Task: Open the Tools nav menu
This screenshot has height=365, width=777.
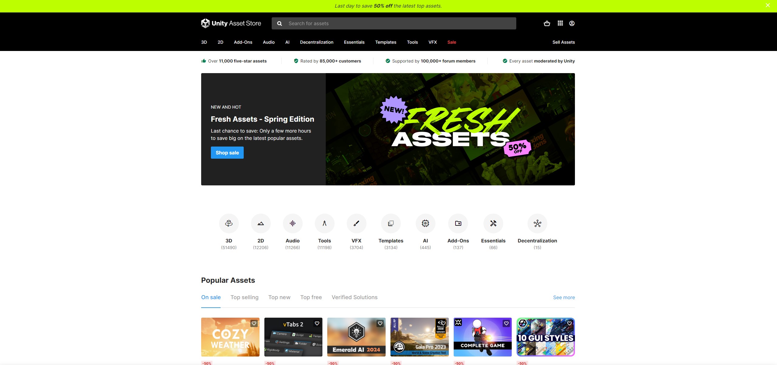Action: 412,42
